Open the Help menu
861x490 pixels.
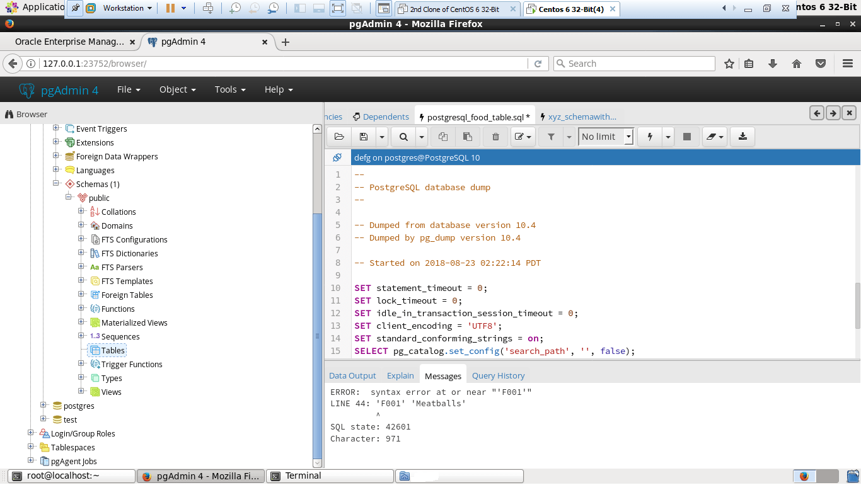(x=279, y=89)
